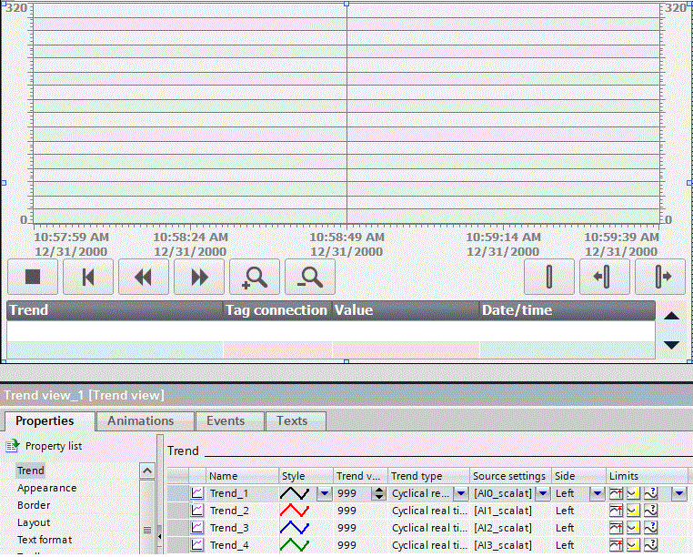
Task: Select the Trend_4 row name cell
Action: [229, 545]
